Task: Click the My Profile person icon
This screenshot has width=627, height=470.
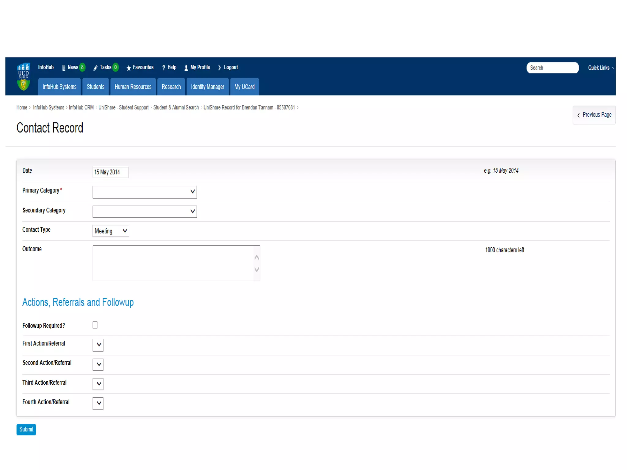Action: point(186,68)
